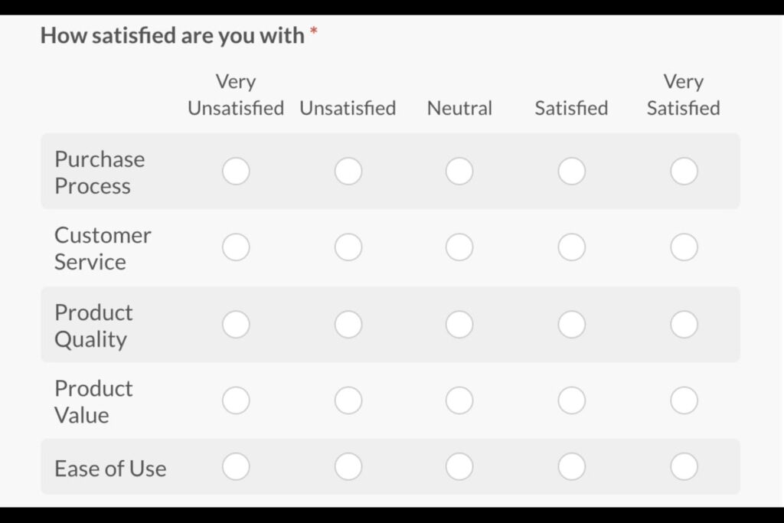Choose Satisfied for Purchase Process
The height and width of the screenshot is (523, 784).
(572, 172)
